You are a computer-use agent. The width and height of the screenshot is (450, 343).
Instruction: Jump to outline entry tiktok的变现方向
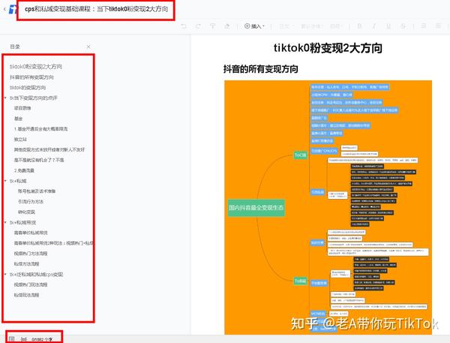pyautogui.click(x=28, y=88)
